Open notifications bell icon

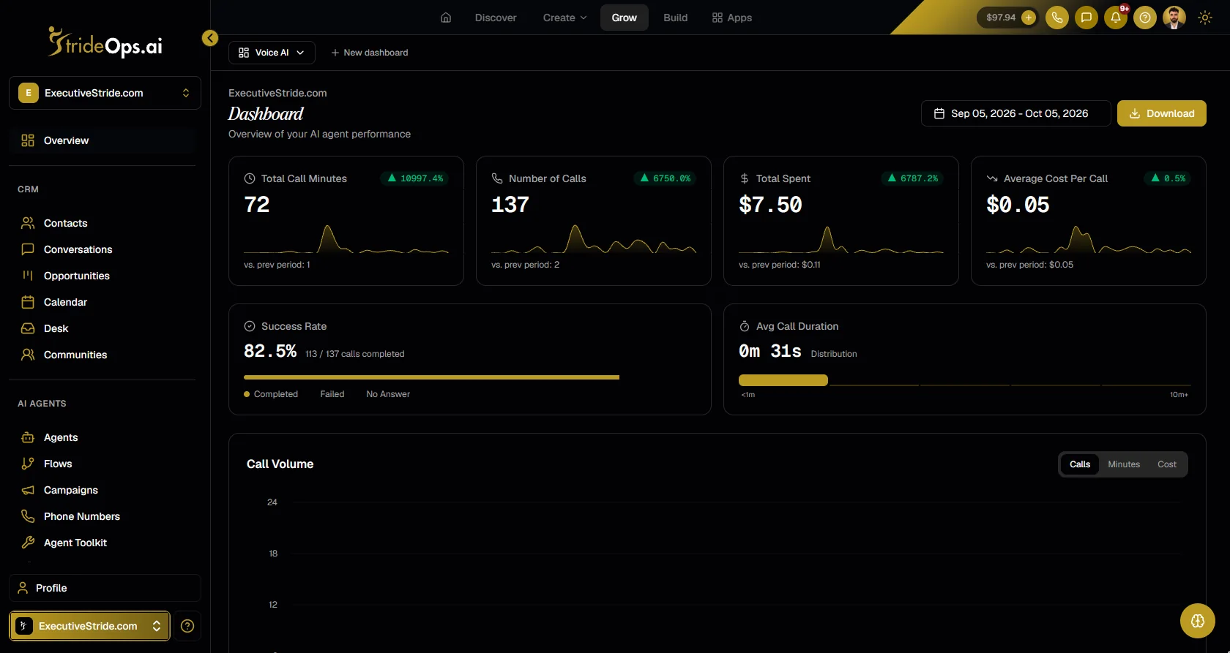point(1116,18)
